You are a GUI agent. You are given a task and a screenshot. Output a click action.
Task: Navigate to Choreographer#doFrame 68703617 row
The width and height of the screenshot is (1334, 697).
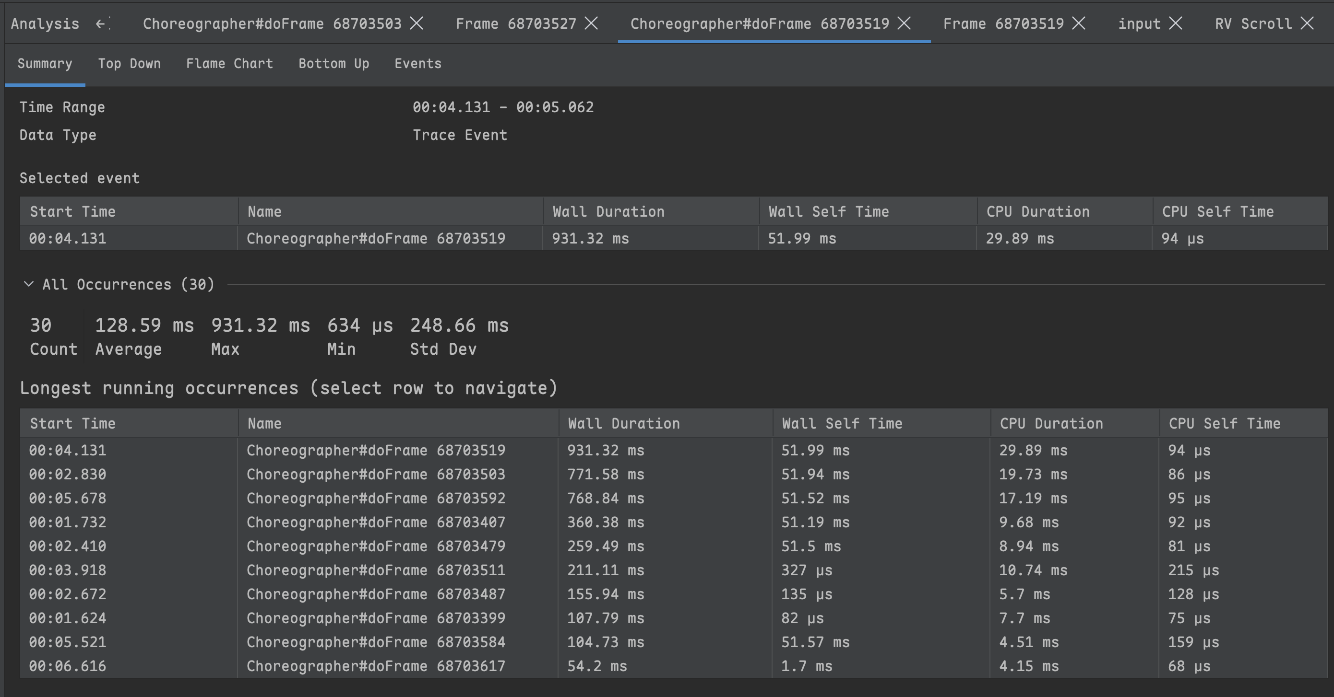click(375, 666)
